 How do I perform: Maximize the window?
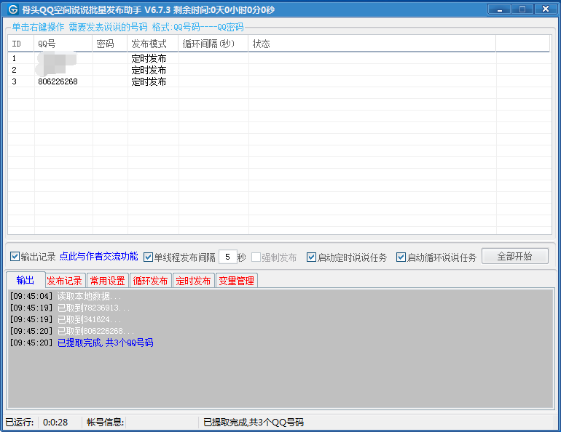tap(522, 9)
